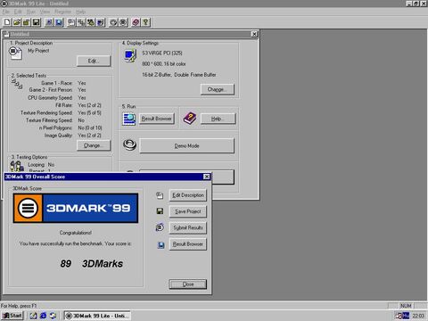
Task: Click the Open project folder toolbar icon
Action: pyautogui.click(x=17, y=22)
